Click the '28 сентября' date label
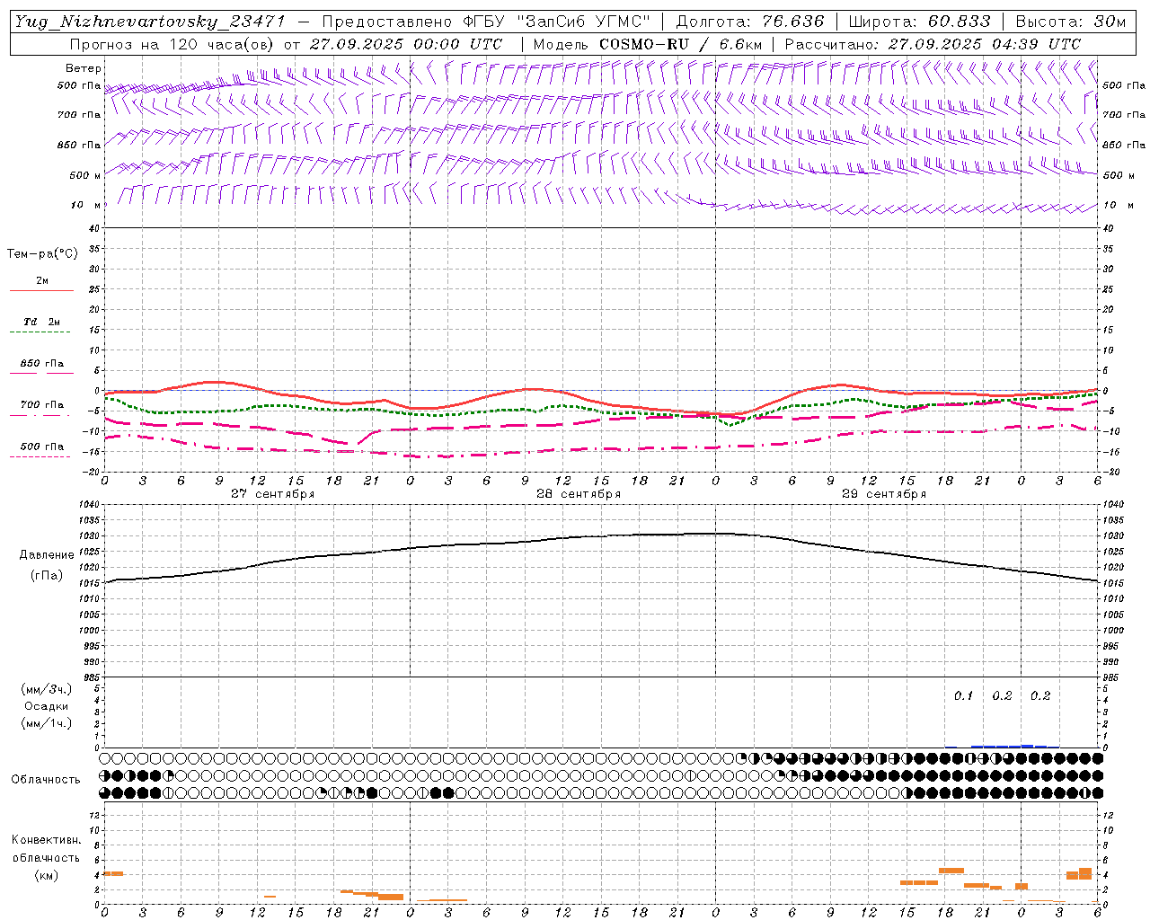The width and height of the screenshot is (1150, 920). tap(579, 494)
